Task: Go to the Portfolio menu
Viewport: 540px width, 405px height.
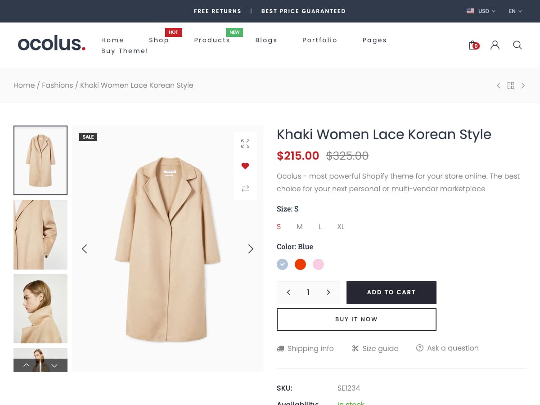Action: coord(319,40)
